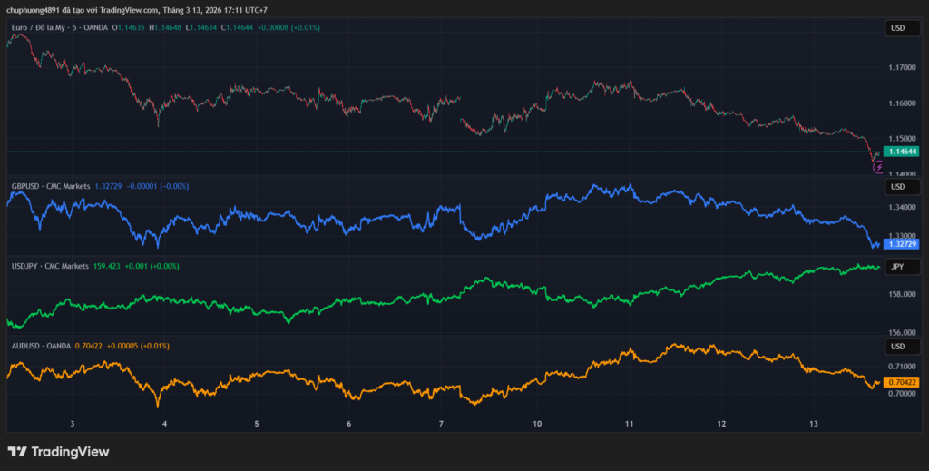The image size is (929, 471).
Task: Expand the JPY currency selector
Action: tap(897, 267)
